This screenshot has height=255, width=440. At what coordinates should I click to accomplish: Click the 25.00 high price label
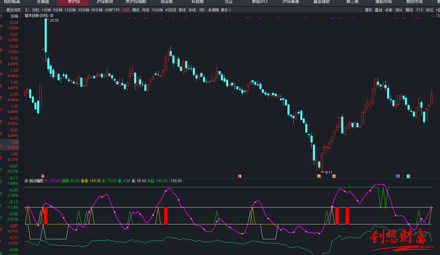point(54,20)
